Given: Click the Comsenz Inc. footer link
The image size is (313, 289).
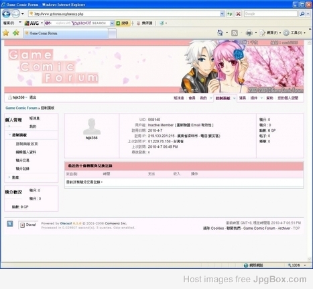Looking at the screenshot, I should (x=116, y=223).
